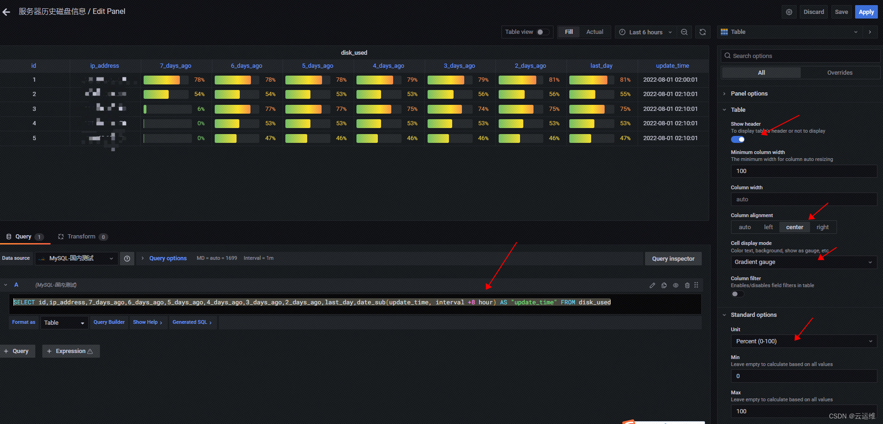This screenshot has width=883, height=424.
Task: Open the Table visualization picker dropdown
Action: tap(789, 32)
